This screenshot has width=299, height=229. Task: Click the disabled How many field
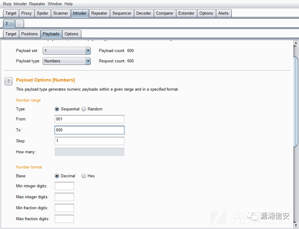[x=90, y=152]
